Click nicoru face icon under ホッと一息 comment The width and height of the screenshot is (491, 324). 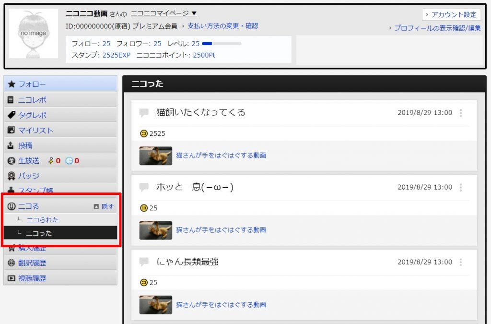[x=143, y=208]
